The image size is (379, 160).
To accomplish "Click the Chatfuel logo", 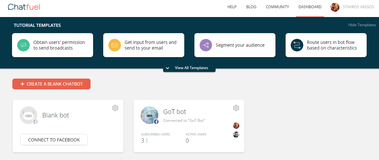I will coord(24,7).
